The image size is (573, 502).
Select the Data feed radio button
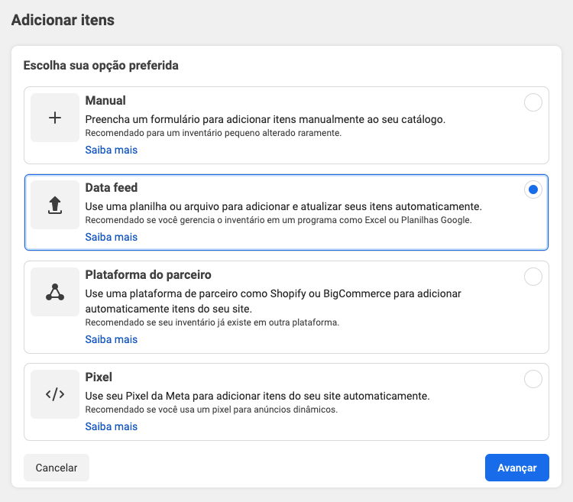click(x=533, y=189)
